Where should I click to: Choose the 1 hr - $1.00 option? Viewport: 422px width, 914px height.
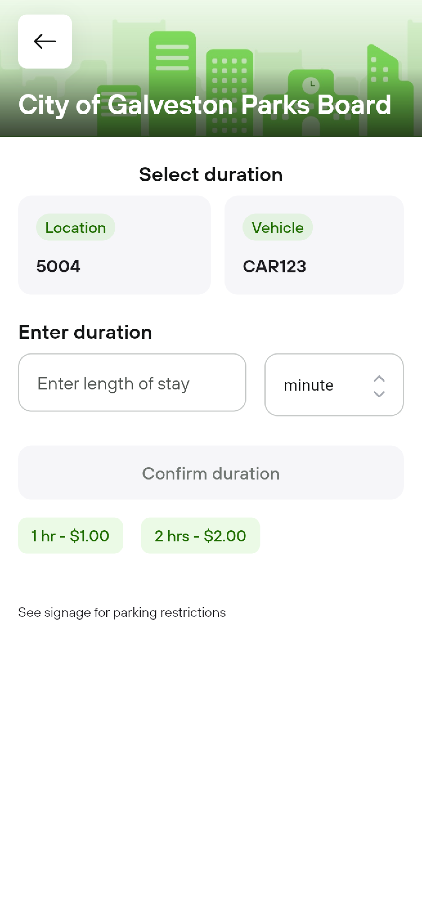tap(70, 536)
